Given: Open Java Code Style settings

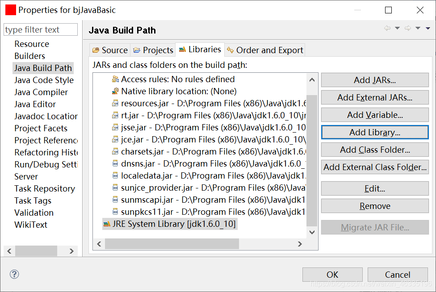Looking at the screenshot, I should click(x=44, y=80).
